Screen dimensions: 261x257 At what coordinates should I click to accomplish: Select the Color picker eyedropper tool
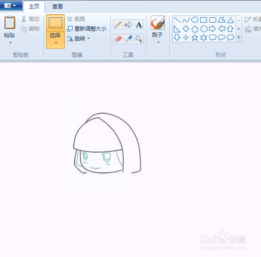coord(129,39)
